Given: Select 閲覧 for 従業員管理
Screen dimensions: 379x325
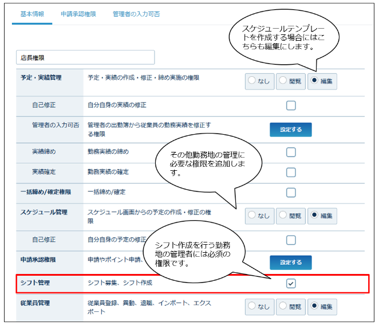Looking at the screenshot, I should [x=291, y=306].
